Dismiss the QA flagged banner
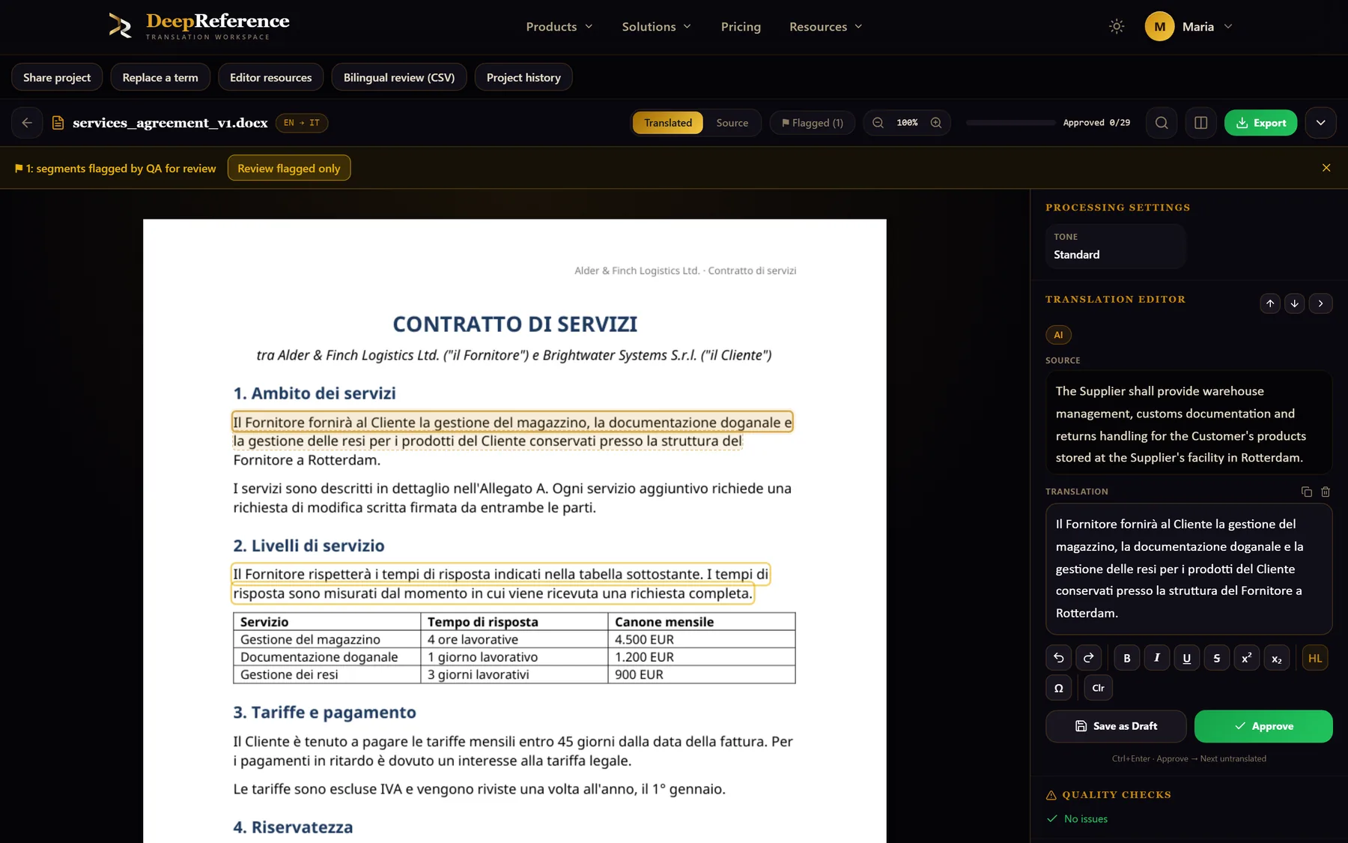The width and height of the screenshot is (1348, 843). point(1326,168)
